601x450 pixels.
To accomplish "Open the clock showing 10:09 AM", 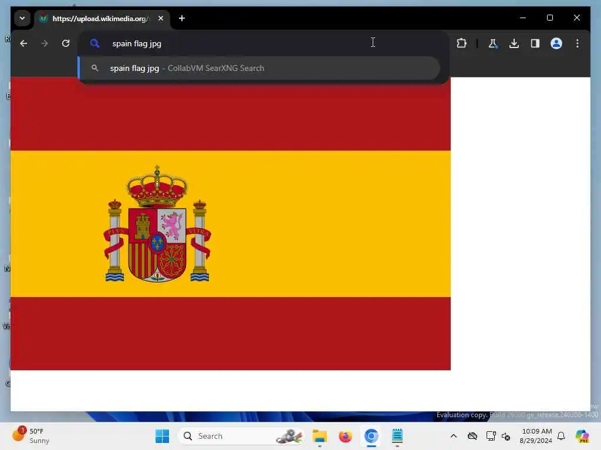I will (x=536, y=436).
